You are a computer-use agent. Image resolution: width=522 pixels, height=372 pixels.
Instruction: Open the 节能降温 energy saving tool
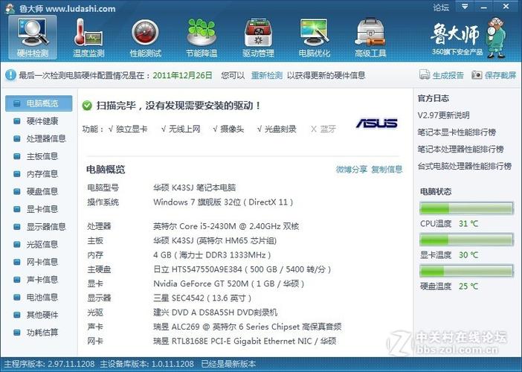point(202,37)
